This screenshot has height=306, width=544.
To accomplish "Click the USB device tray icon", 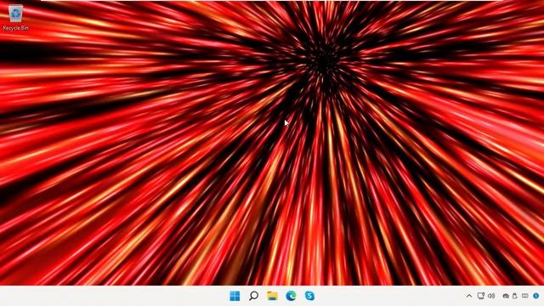I will pyautogui.click(x=515, y=296).
